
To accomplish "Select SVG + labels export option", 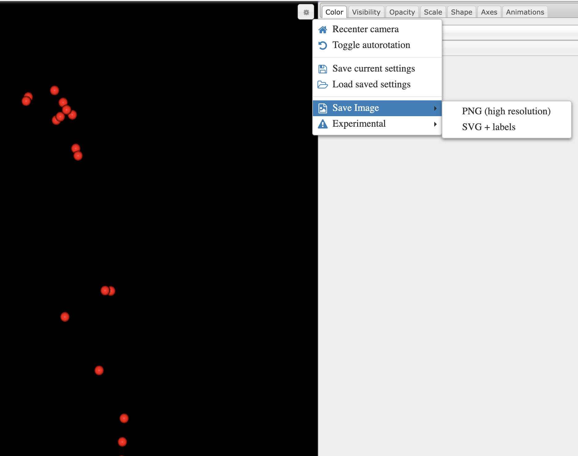I will click(488, 127).
